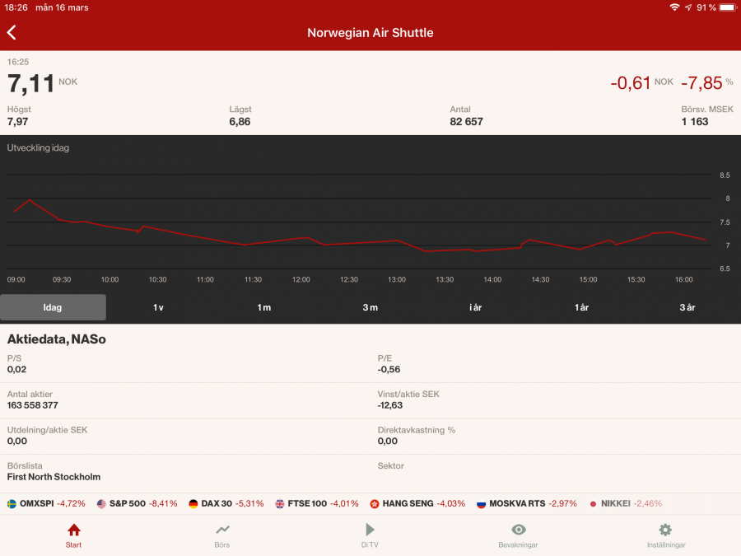Select the Idag time range
Screen dimensions: 741x556
coord(53,307)
